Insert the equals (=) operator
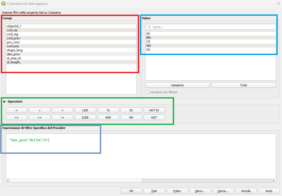Screen dimensions: 282x196 click(x=17, y=110)
